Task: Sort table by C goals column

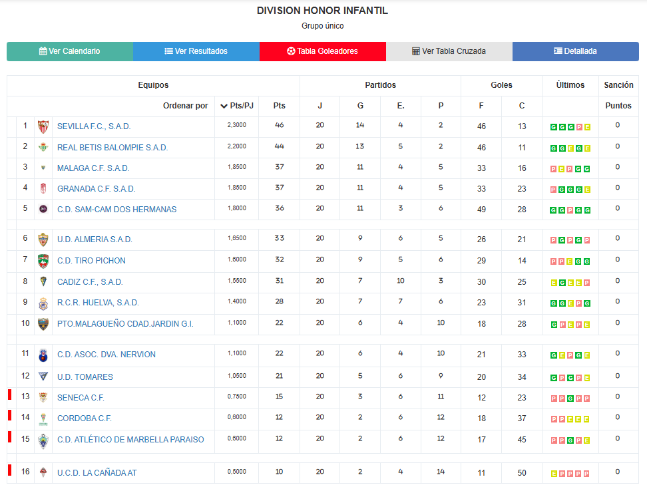Action: coord(522,106)
